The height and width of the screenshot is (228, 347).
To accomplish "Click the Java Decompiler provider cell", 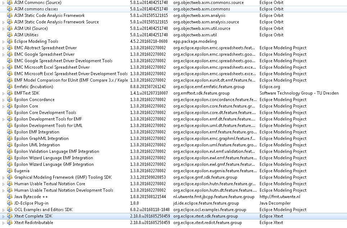I will (x=275, y=203).
